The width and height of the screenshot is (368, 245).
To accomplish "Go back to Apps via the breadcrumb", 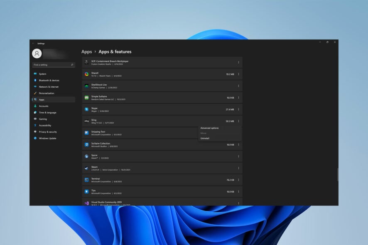I will click(87, 51).
